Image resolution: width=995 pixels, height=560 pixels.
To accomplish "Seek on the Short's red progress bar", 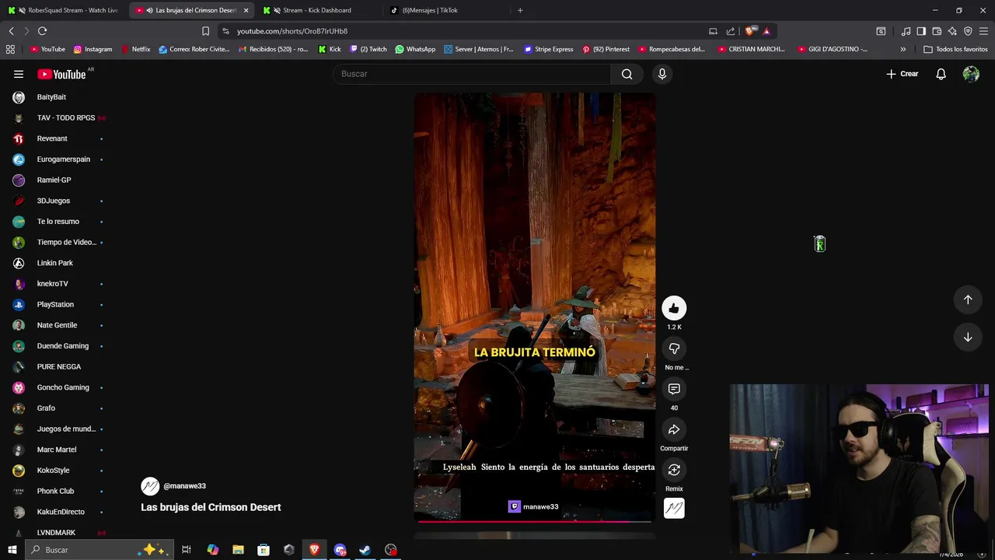I will (x=534, y=521).
